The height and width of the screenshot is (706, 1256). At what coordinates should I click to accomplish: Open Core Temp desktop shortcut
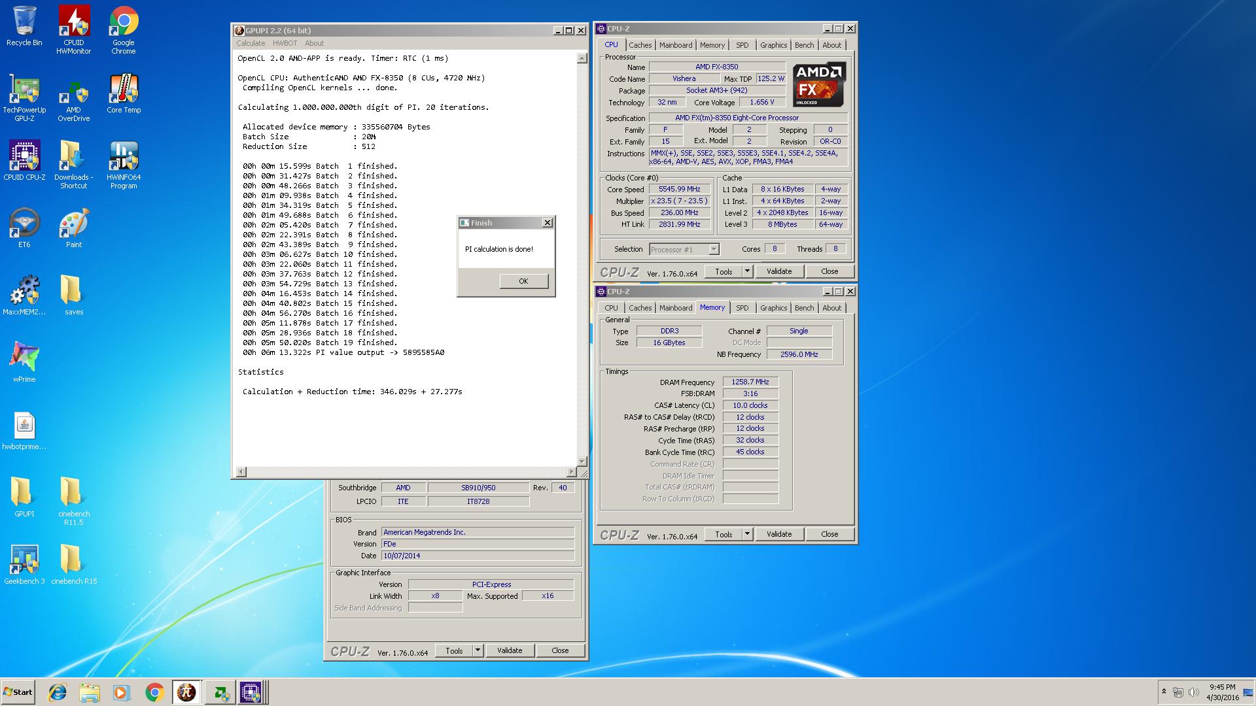pyautogui.click(x=124, y=94)
